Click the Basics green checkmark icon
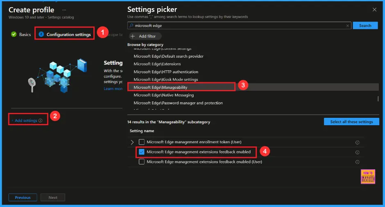 click(x=14, y=34)
